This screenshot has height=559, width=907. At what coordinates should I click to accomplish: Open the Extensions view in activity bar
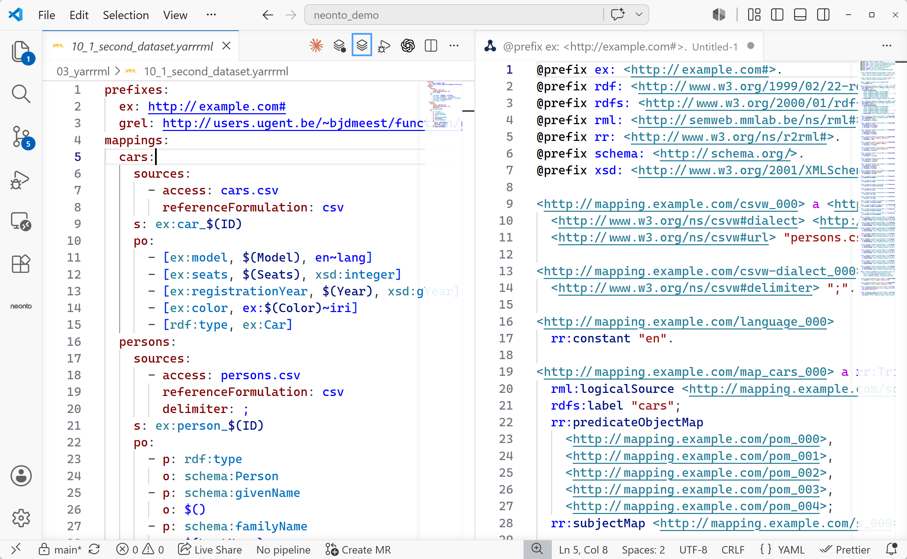21,264
